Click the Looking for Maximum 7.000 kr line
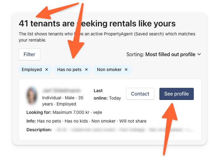219x157 pixels. [x=64, y=112]
